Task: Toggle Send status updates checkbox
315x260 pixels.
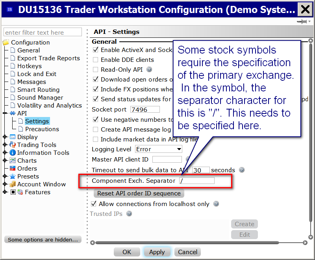Action: coord(96,99)
